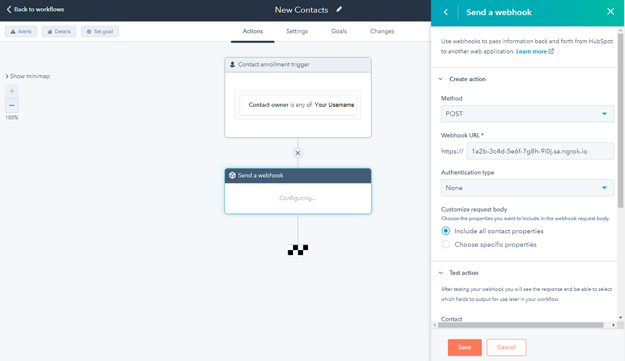Close the Send a webhook panel
This screenshot has height=361, width=625.
pyautogui.click(x=611, y=11)
